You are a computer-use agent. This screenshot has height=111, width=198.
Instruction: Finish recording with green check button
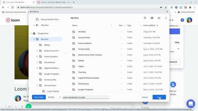tap(28, 106)
